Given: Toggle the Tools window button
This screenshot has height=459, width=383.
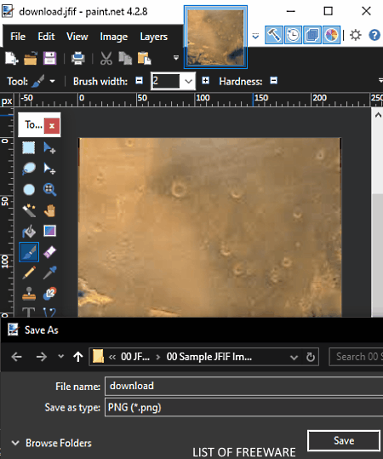Looking at the screenshot, I should [x=273, y=35].
